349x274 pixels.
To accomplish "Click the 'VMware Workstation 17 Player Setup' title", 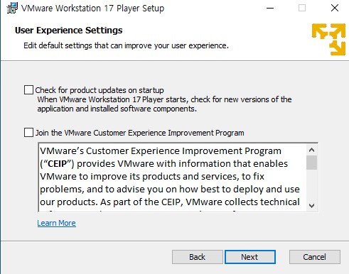I will click(92, 9).
